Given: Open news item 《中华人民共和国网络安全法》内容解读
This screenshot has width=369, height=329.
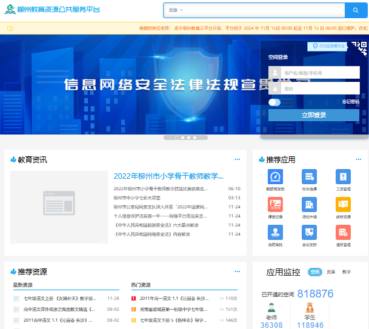Looking at the screenshot, I should click(152, 234).
